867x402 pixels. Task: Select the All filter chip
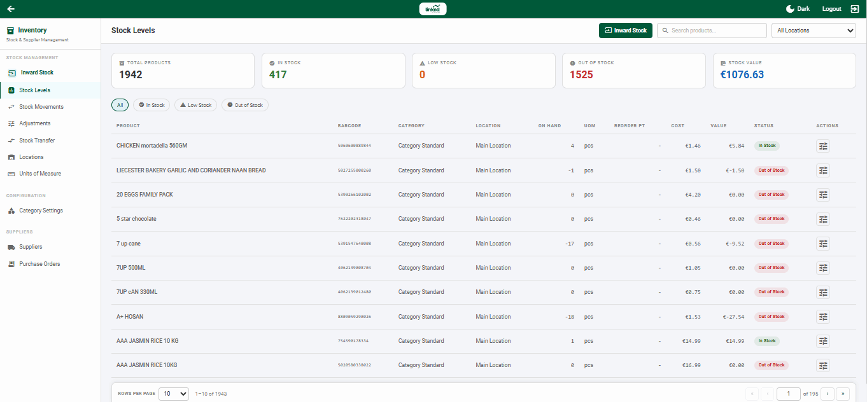pos(120,105)
